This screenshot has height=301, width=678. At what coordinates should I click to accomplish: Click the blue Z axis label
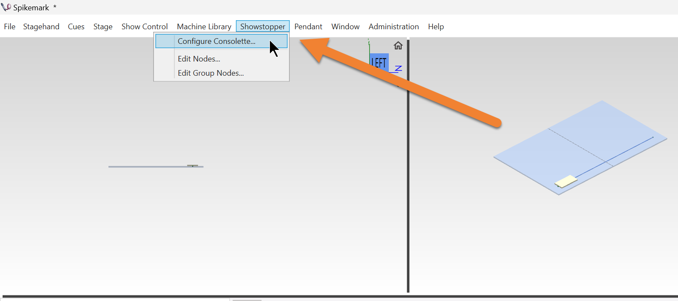click(398, 68)
